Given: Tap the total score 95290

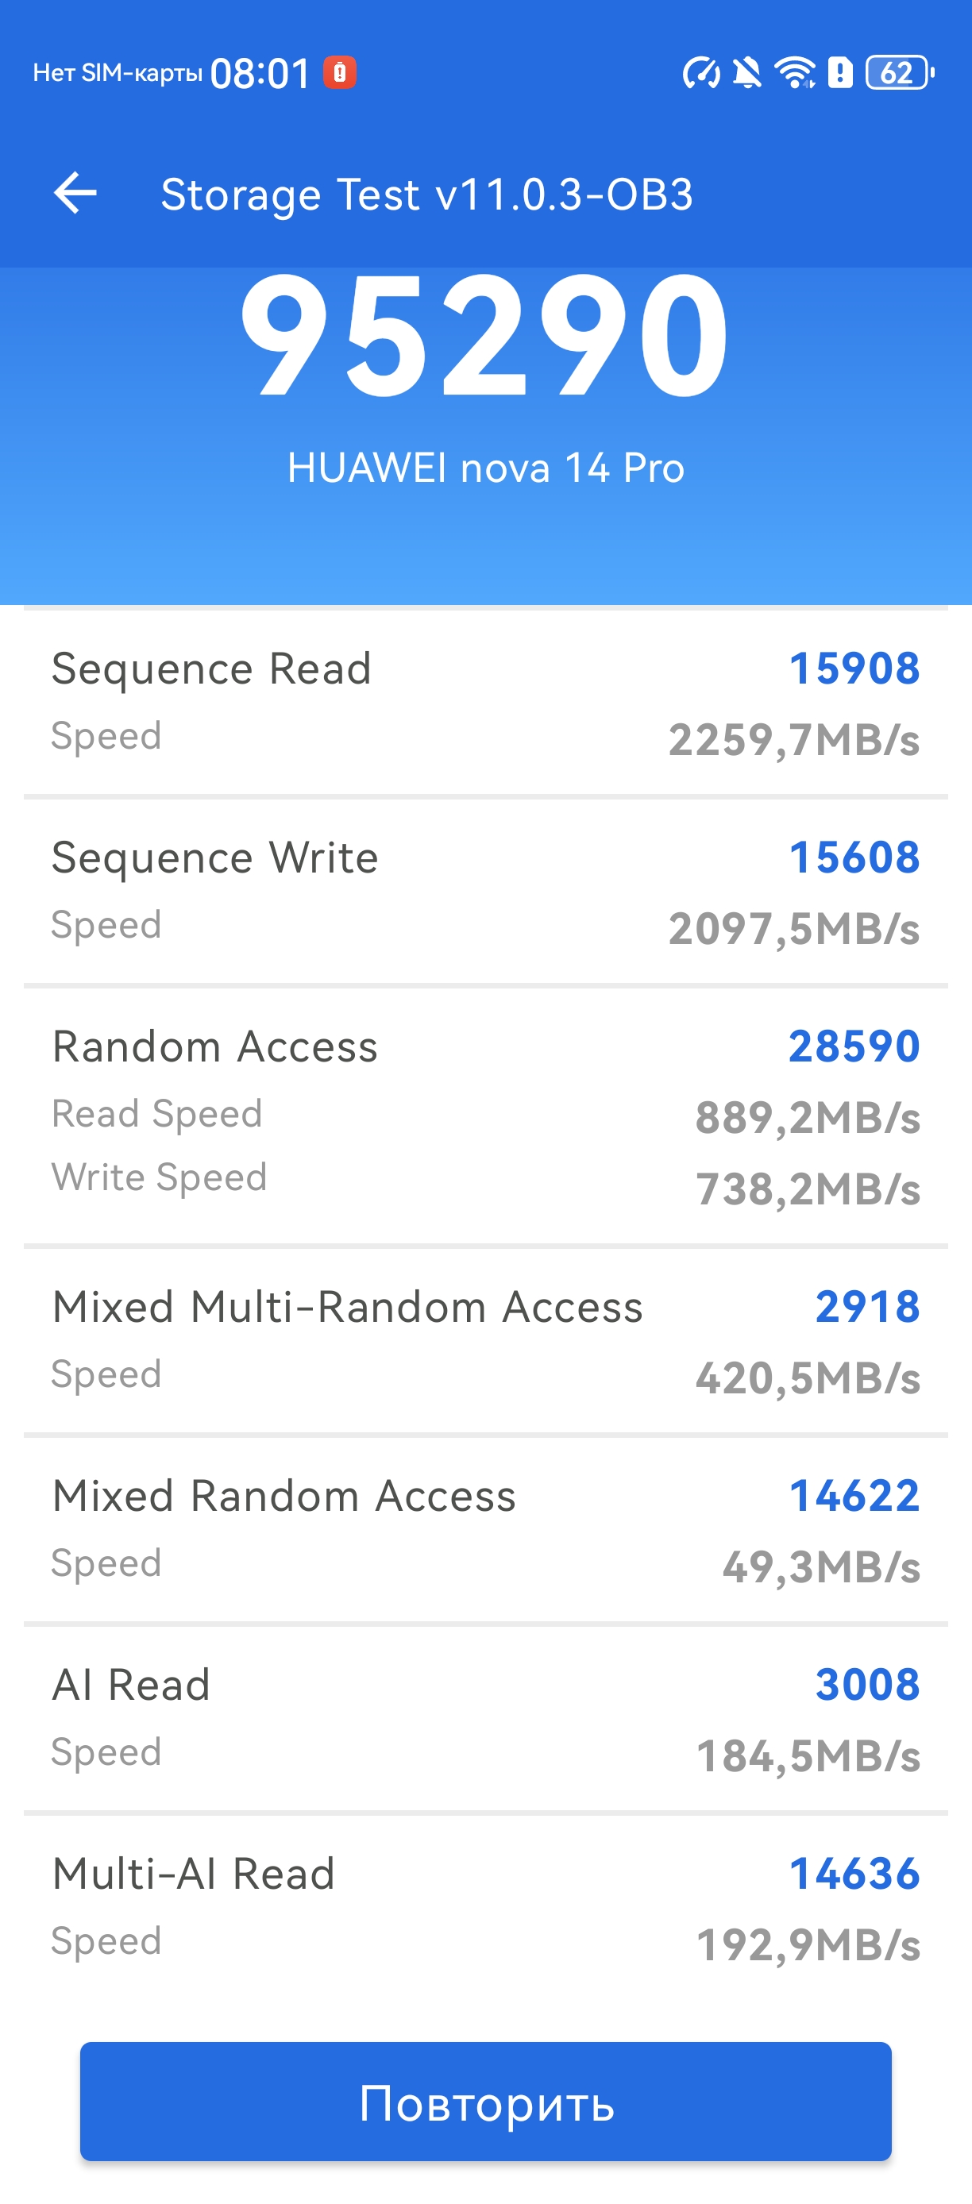Looking at the screenshot, I should (485, 335).
